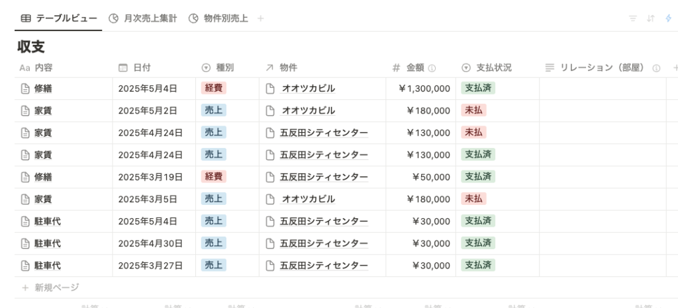Open オオツカビル link in first row
The height and width of the screenshot is (308, 678).
(x=308, y=89)
